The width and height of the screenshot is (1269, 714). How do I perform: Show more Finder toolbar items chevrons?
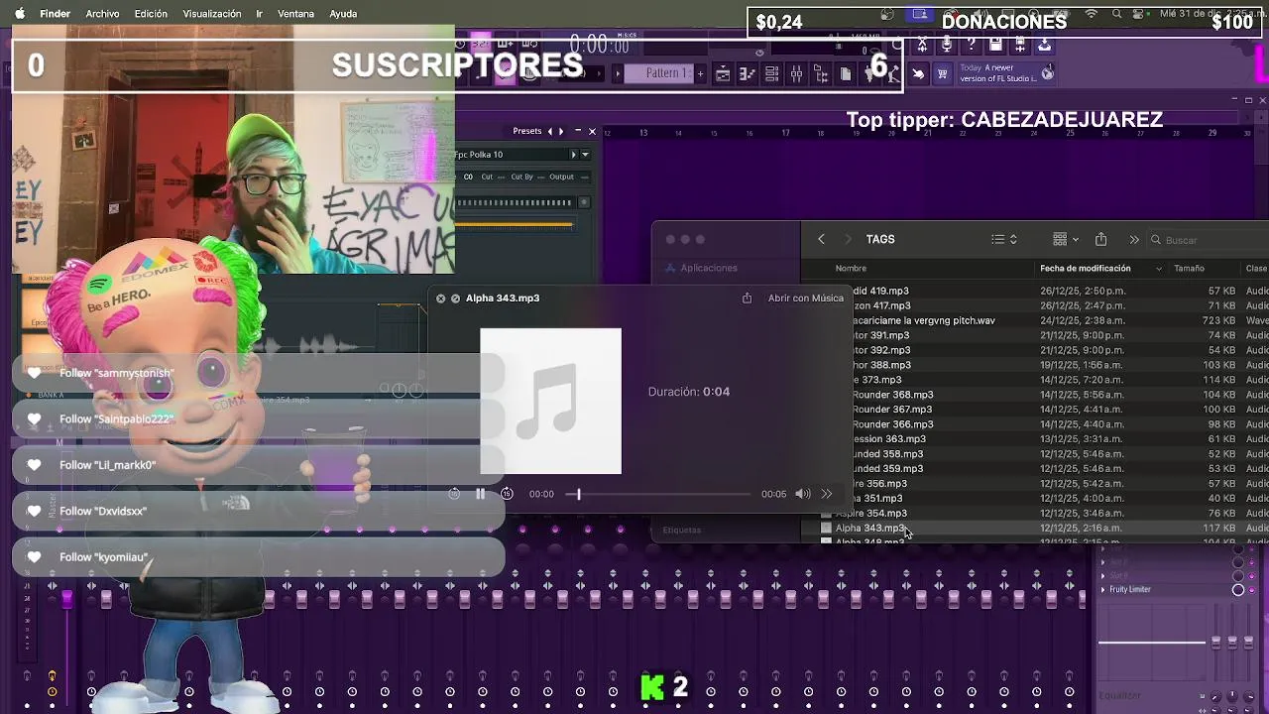coord(1134,239)
